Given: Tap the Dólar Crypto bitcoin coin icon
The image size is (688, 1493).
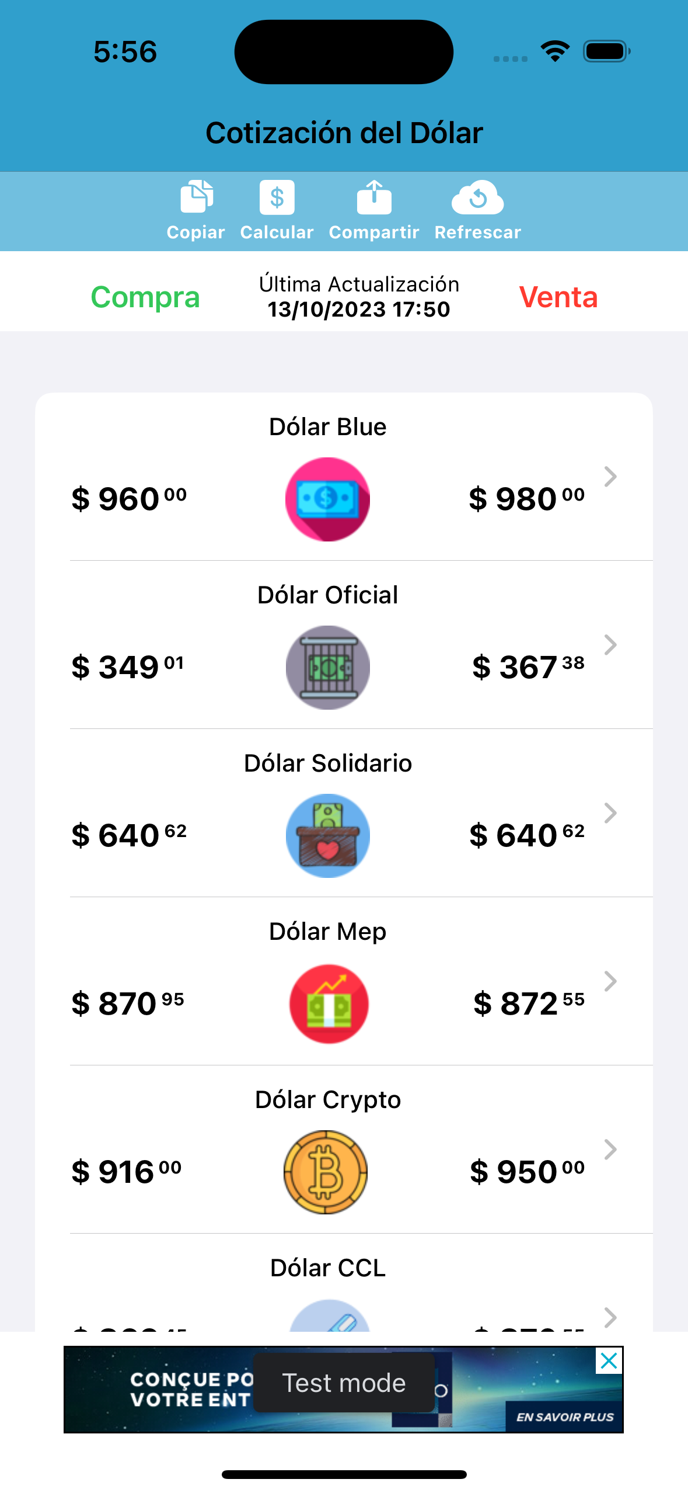Looking at the screenshot, I should 326,1172.
